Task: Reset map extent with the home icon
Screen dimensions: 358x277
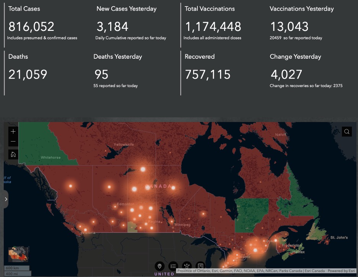Action: tap(13, 155)
